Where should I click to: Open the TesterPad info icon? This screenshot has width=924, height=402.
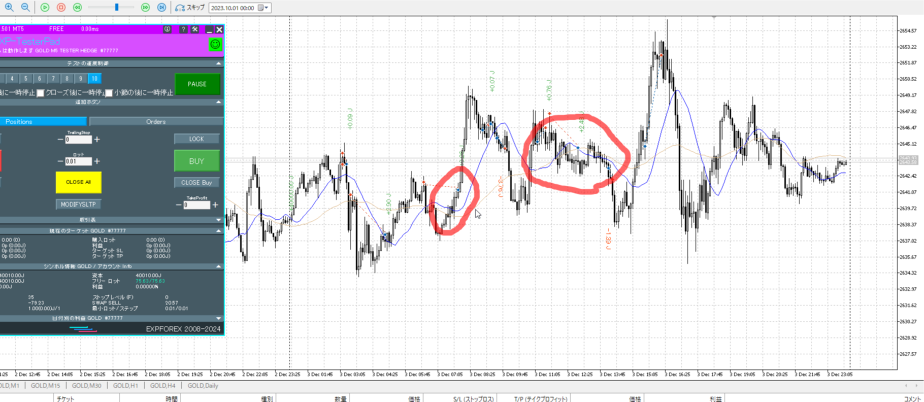point(167,29)
